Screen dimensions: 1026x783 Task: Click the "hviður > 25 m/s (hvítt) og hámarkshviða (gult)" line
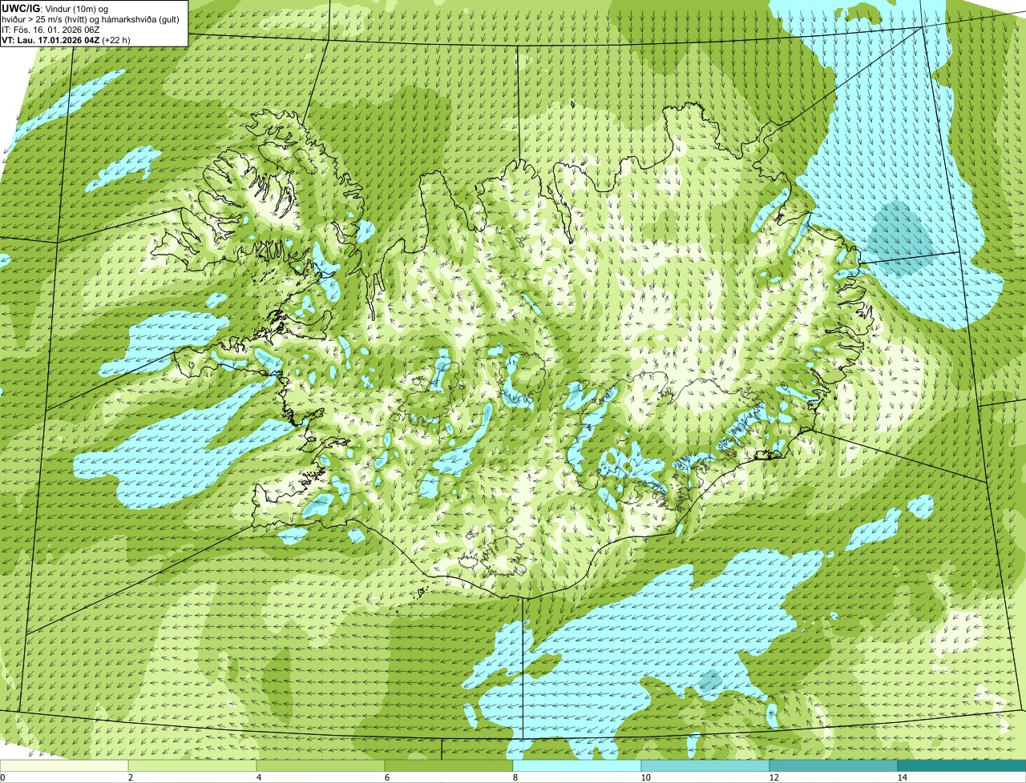pyautogui.click(x=91, y=19)
